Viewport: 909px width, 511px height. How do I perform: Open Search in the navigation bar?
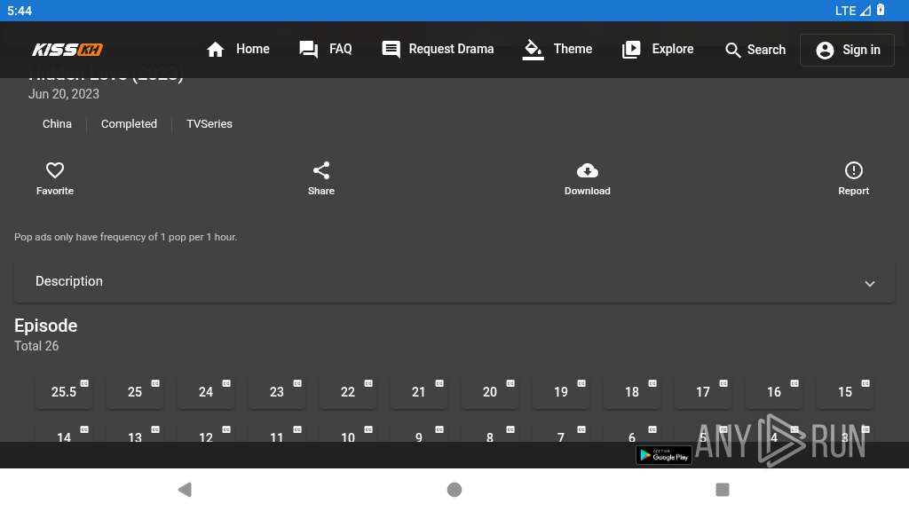point(755,50)
